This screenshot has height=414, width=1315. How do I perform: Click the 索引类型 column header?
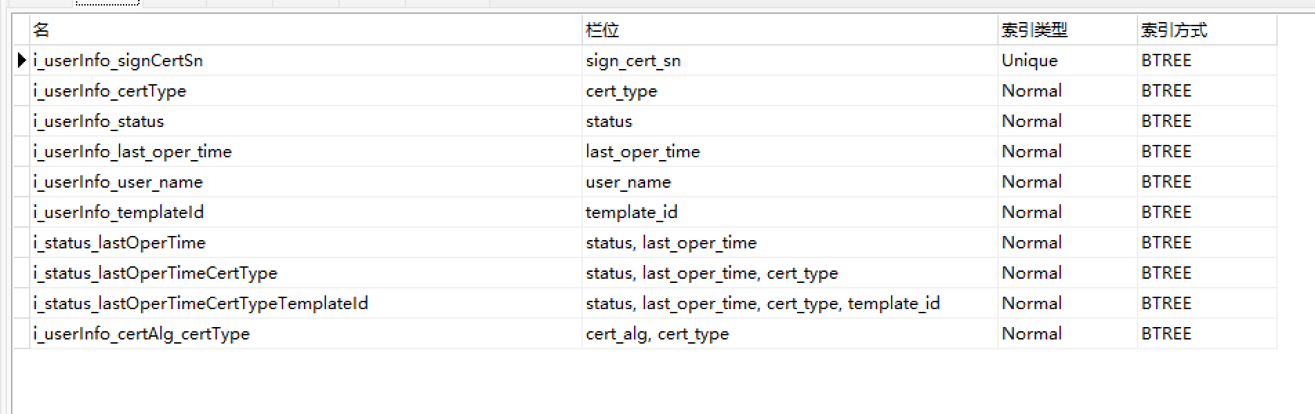pyautogui.click(x=1067, y=30)
